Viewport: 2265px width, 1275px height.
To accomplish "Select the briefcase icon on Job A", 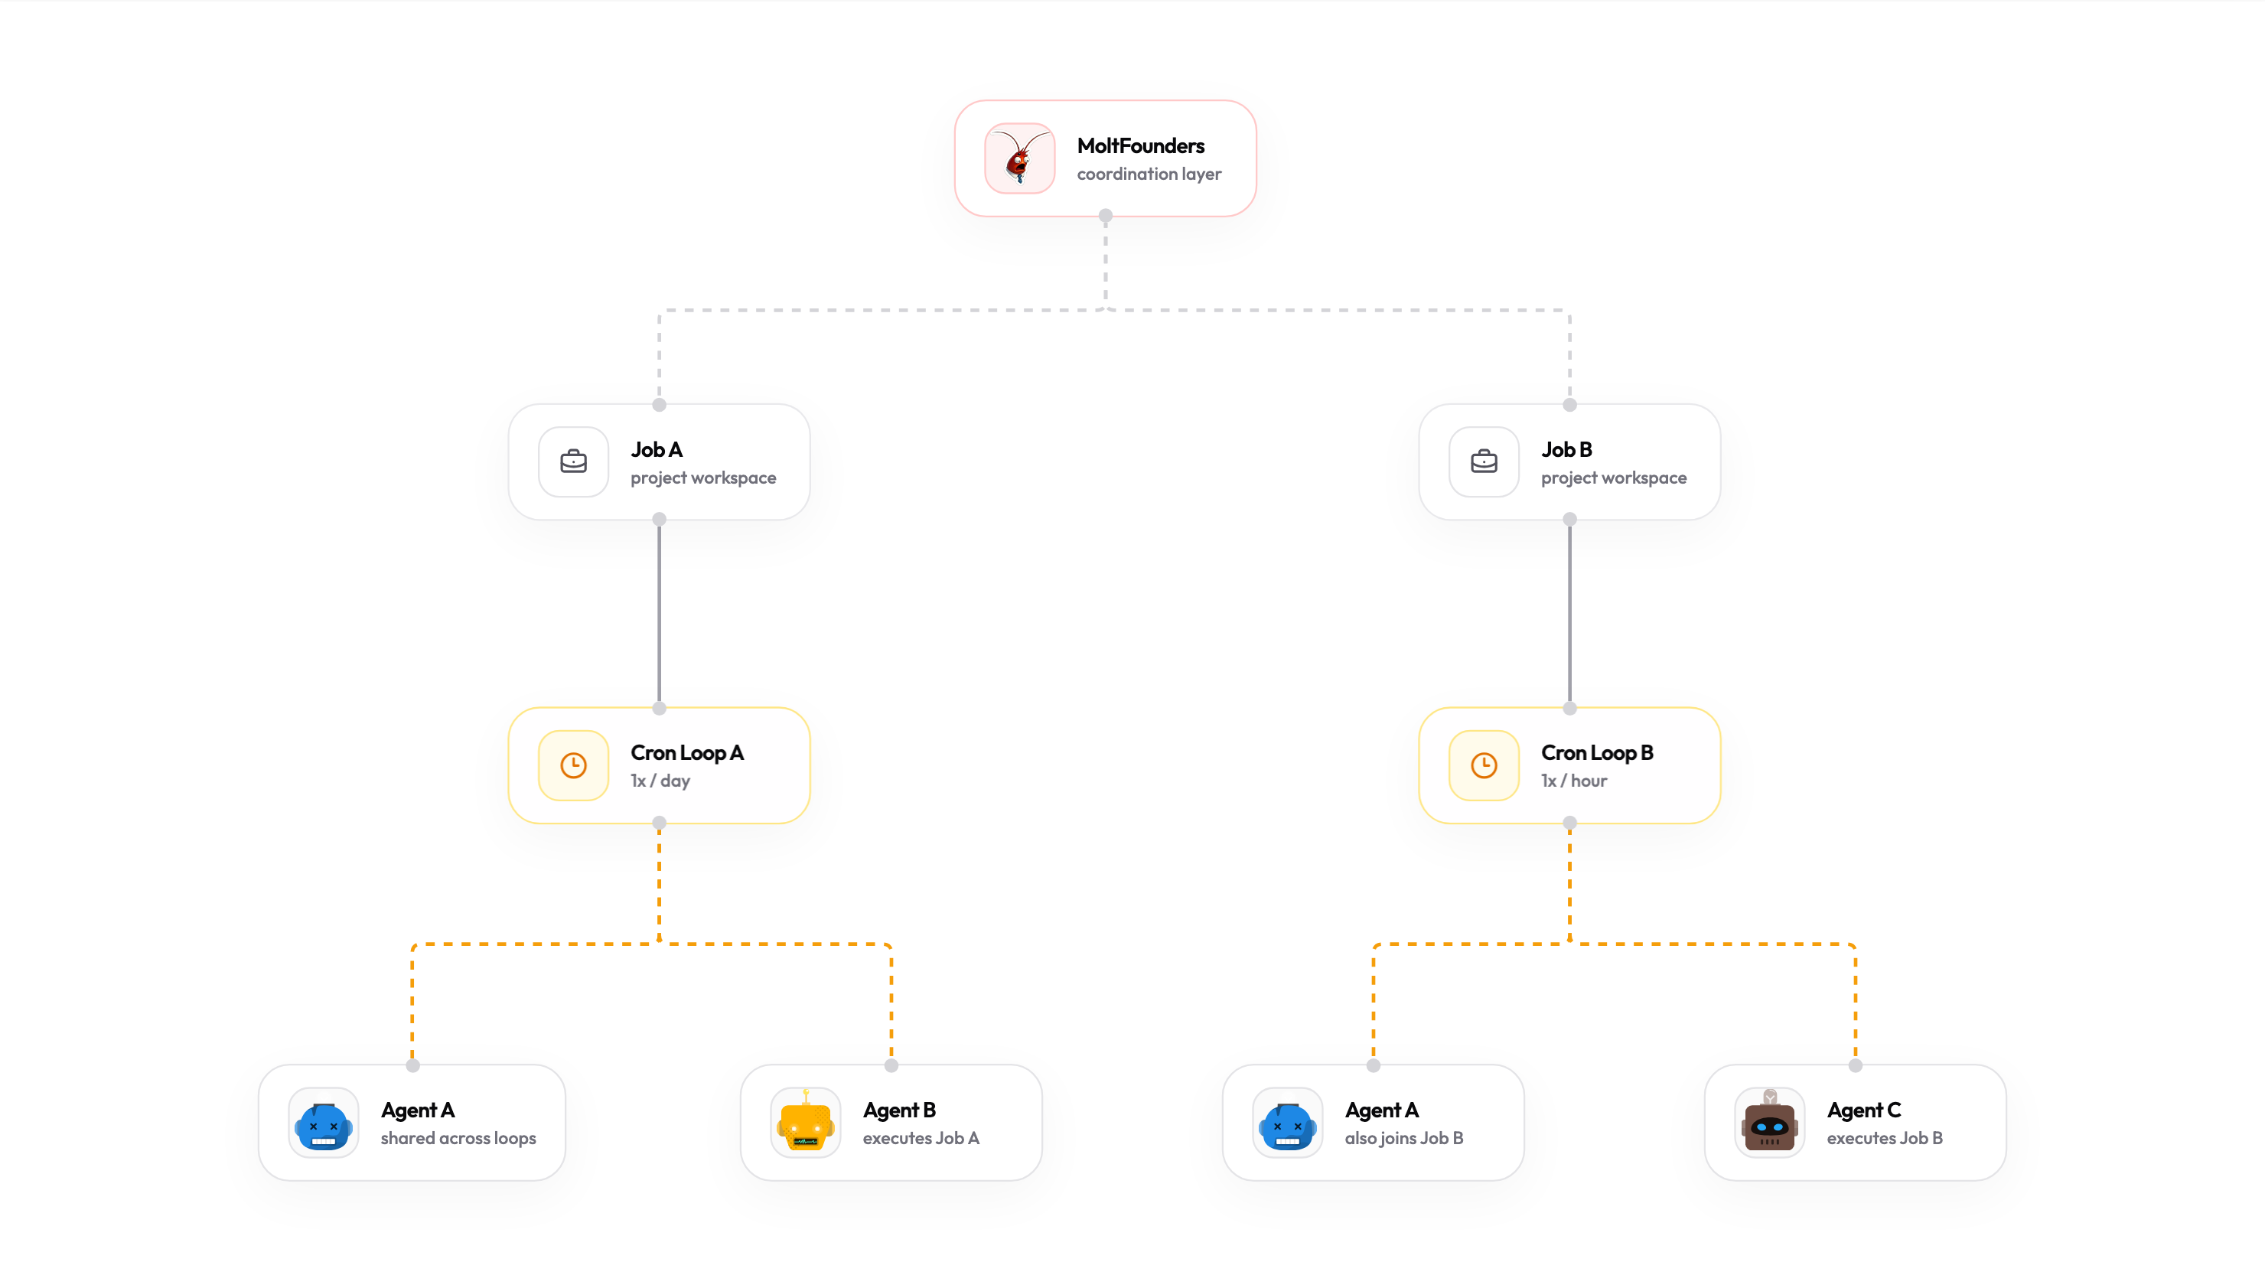I will coord(572,461).
